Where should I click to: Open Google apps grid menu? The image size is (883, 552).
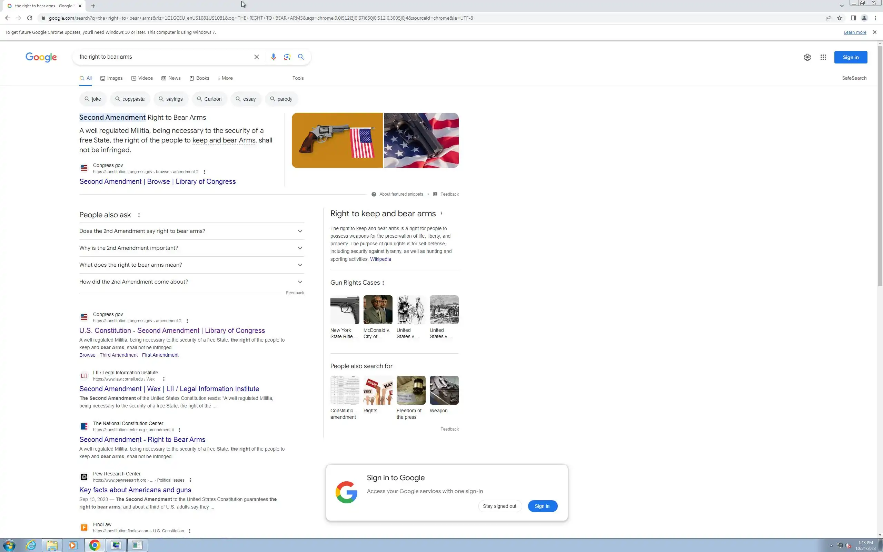pos(823,57)
